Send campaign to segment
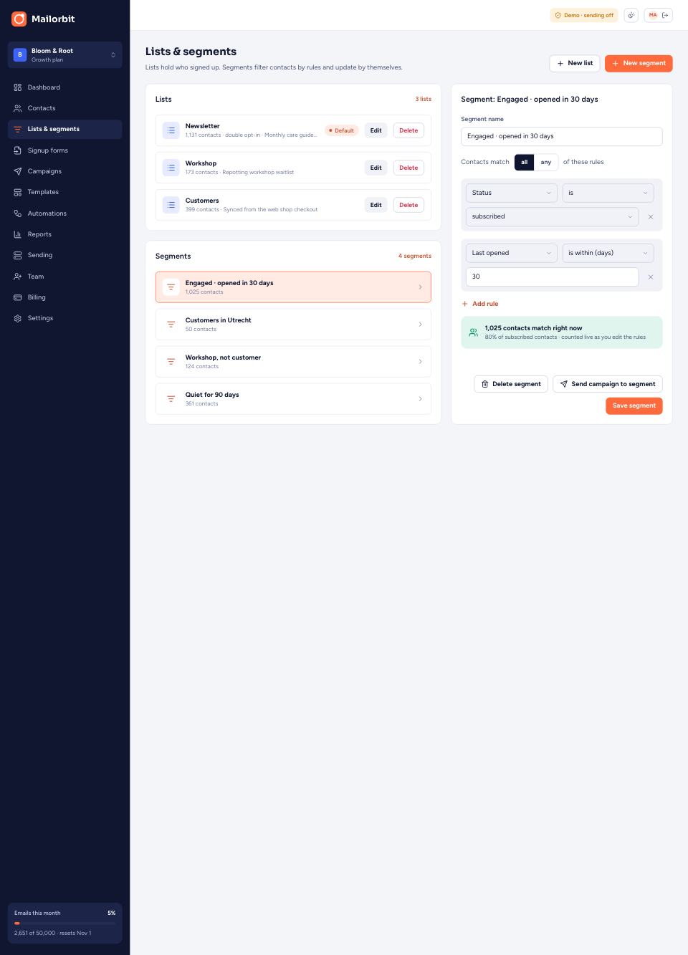Image resolution: width=688 pixels, height=955 pixels. click(x=608, y=384)
